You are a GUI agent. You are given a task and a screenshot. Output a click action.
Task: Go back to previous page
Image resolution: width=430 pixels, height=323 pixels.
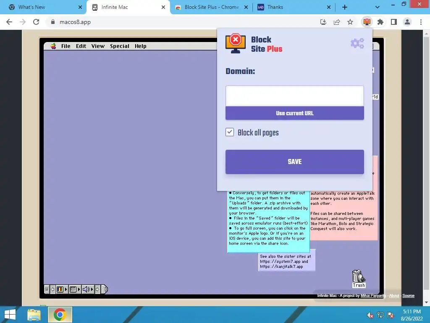click(x=9, y=22)
